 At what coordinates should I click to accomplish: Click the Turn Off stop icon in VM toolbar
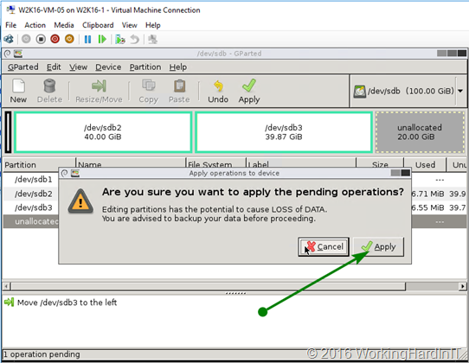[41, 39]
